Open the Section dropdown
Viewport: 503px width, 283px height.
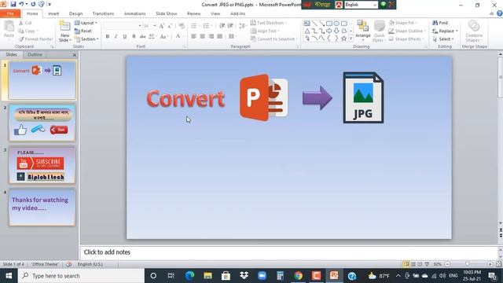tap(86, 39)
